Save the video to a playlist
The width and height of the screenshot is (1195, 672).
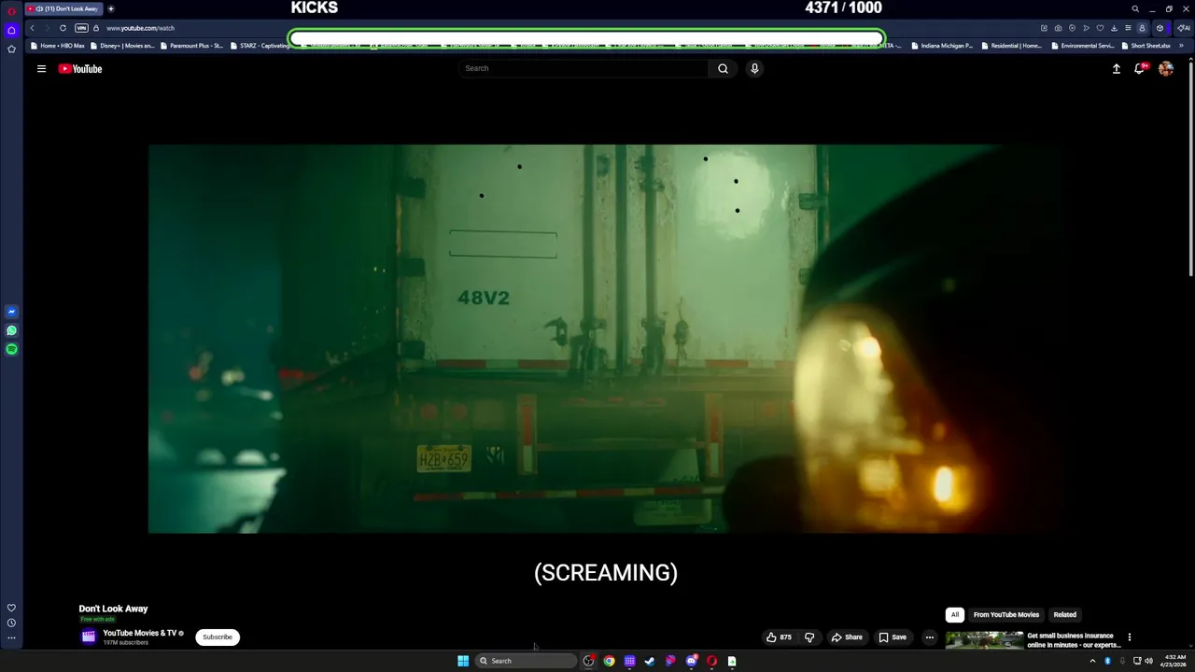pyautogui.click(x=893, y=637)
